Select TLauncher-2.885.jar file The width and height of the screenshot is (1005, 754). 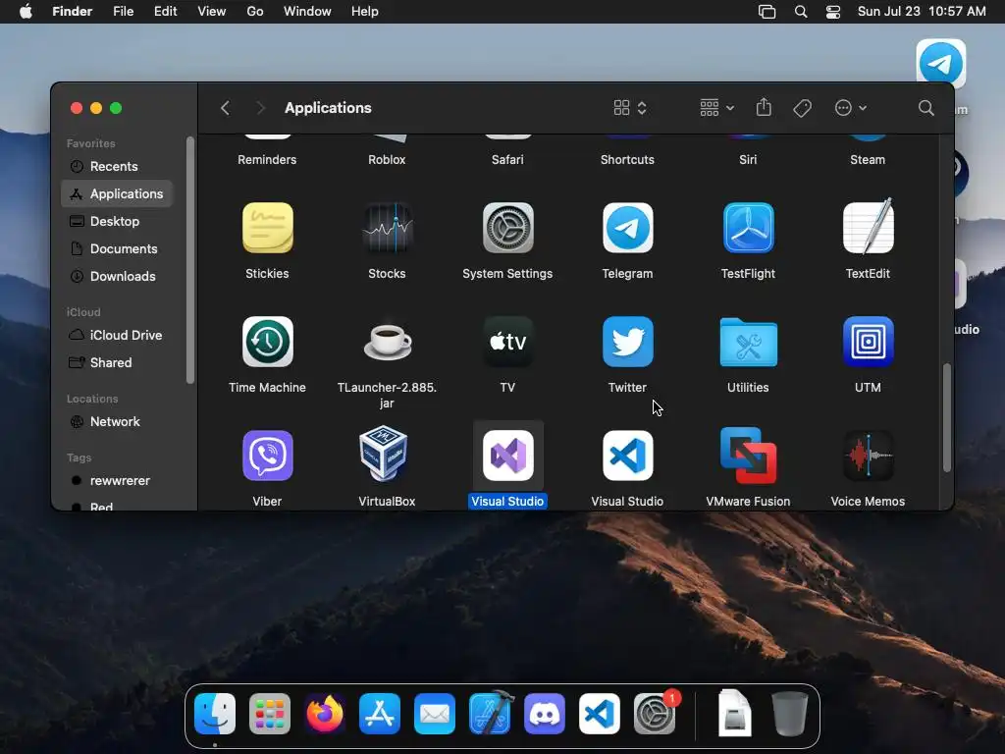[x=387, y=342]
